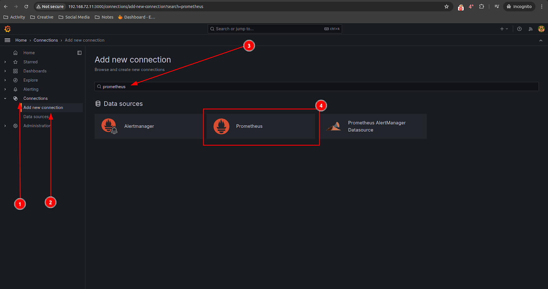This screenshot has width=548, height=289.
Task: Open the Social Media bookmarks folder
Action: click(74, 17)
